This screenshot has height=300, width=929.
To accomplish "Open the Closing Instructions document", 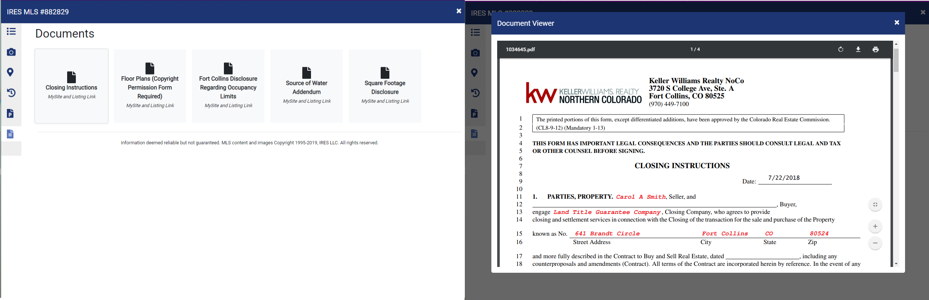I will [71, 86].
